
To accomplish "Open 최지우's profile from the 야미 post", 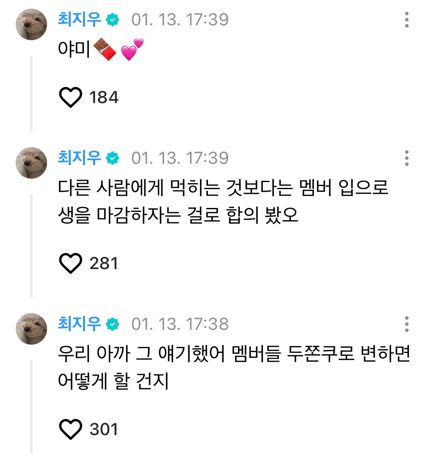I will (x=80, y=20).
